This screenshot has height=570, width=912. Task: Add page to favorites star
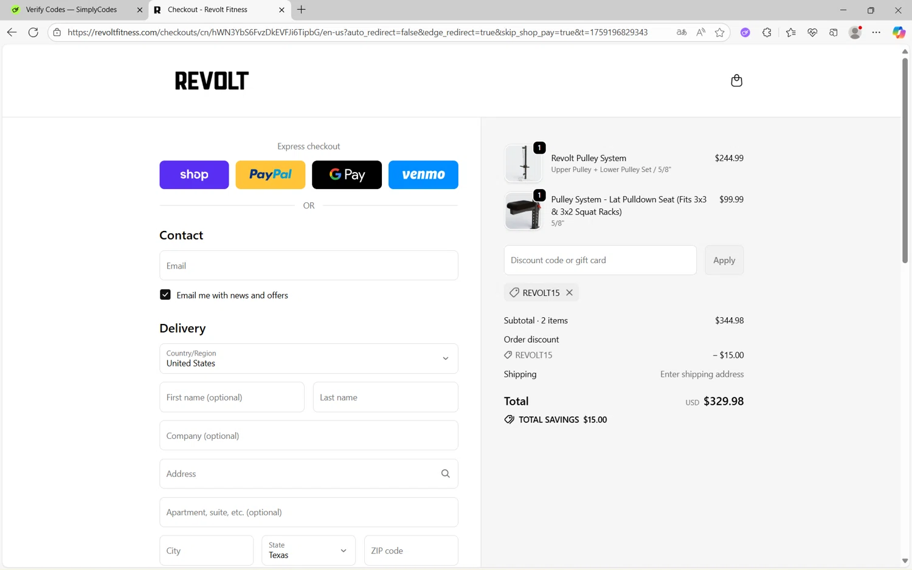720,32
